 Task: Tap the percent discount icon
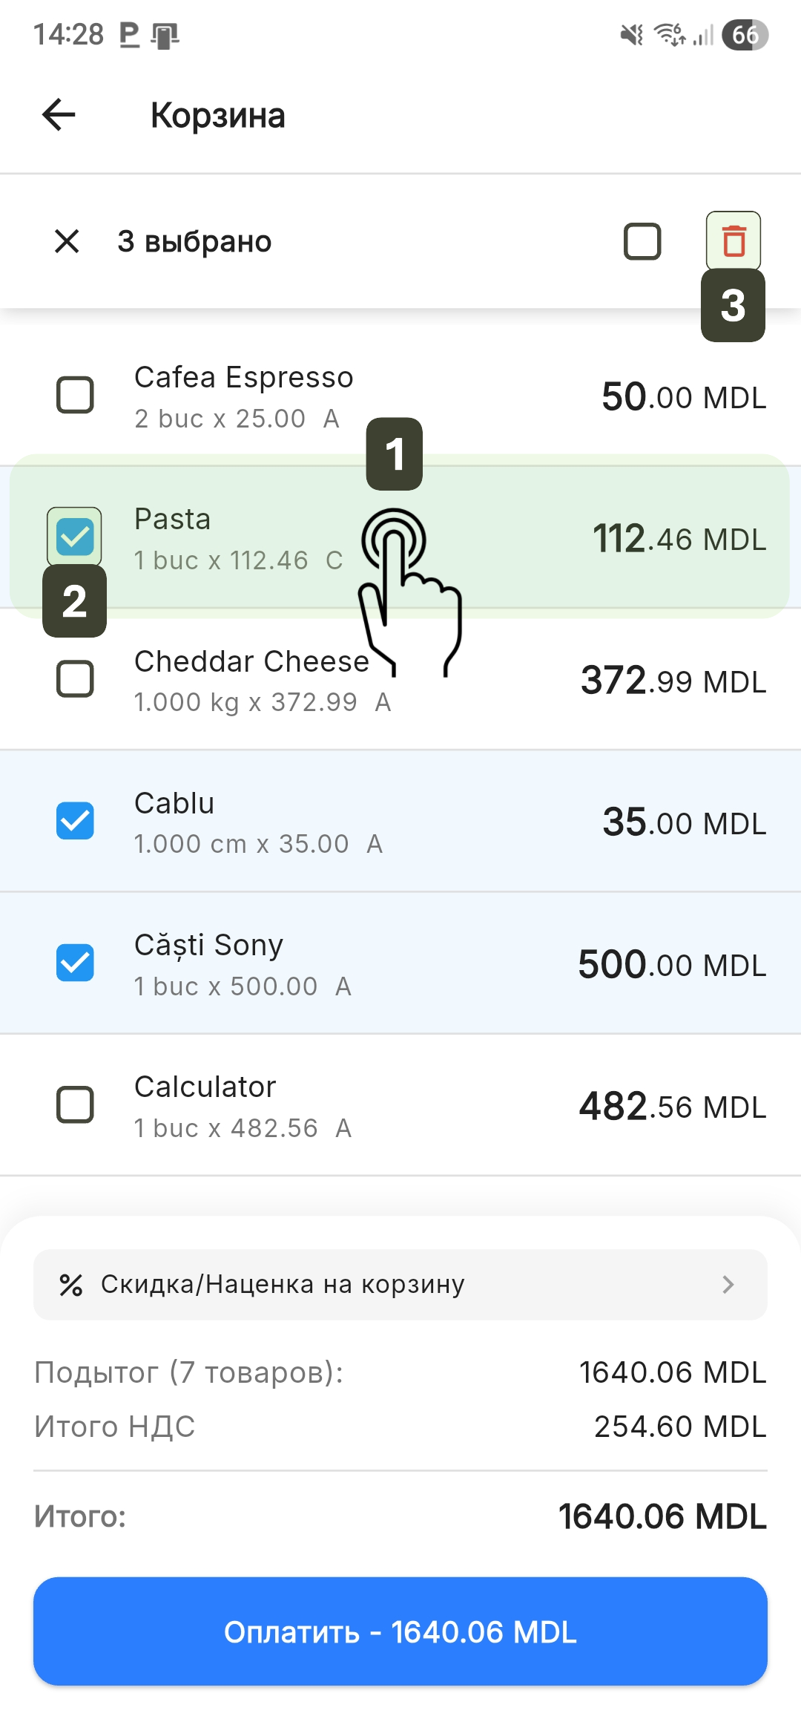(x=70, y=1285)
